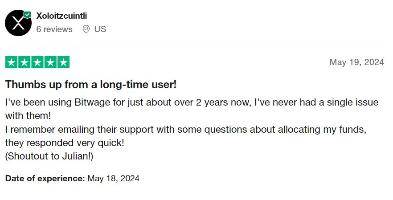This screenshot has width=393, height=200.
Task: Click the "they responded very quick!" line
Action: (x=65, y=143)
